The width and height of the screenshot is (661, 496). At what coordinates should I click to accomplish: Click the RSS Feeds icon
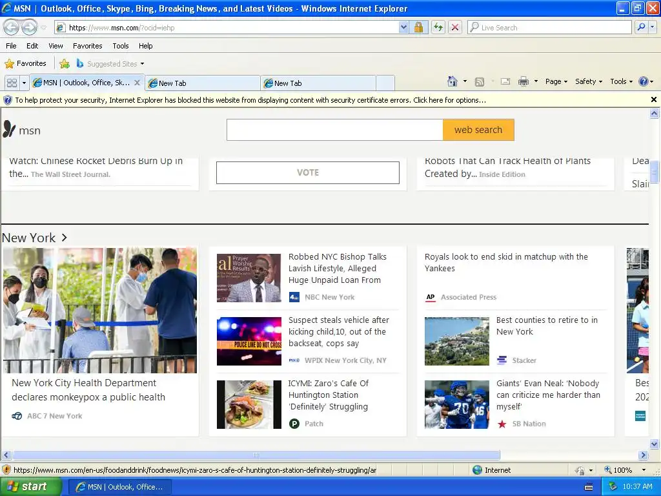tap(480, 82)
